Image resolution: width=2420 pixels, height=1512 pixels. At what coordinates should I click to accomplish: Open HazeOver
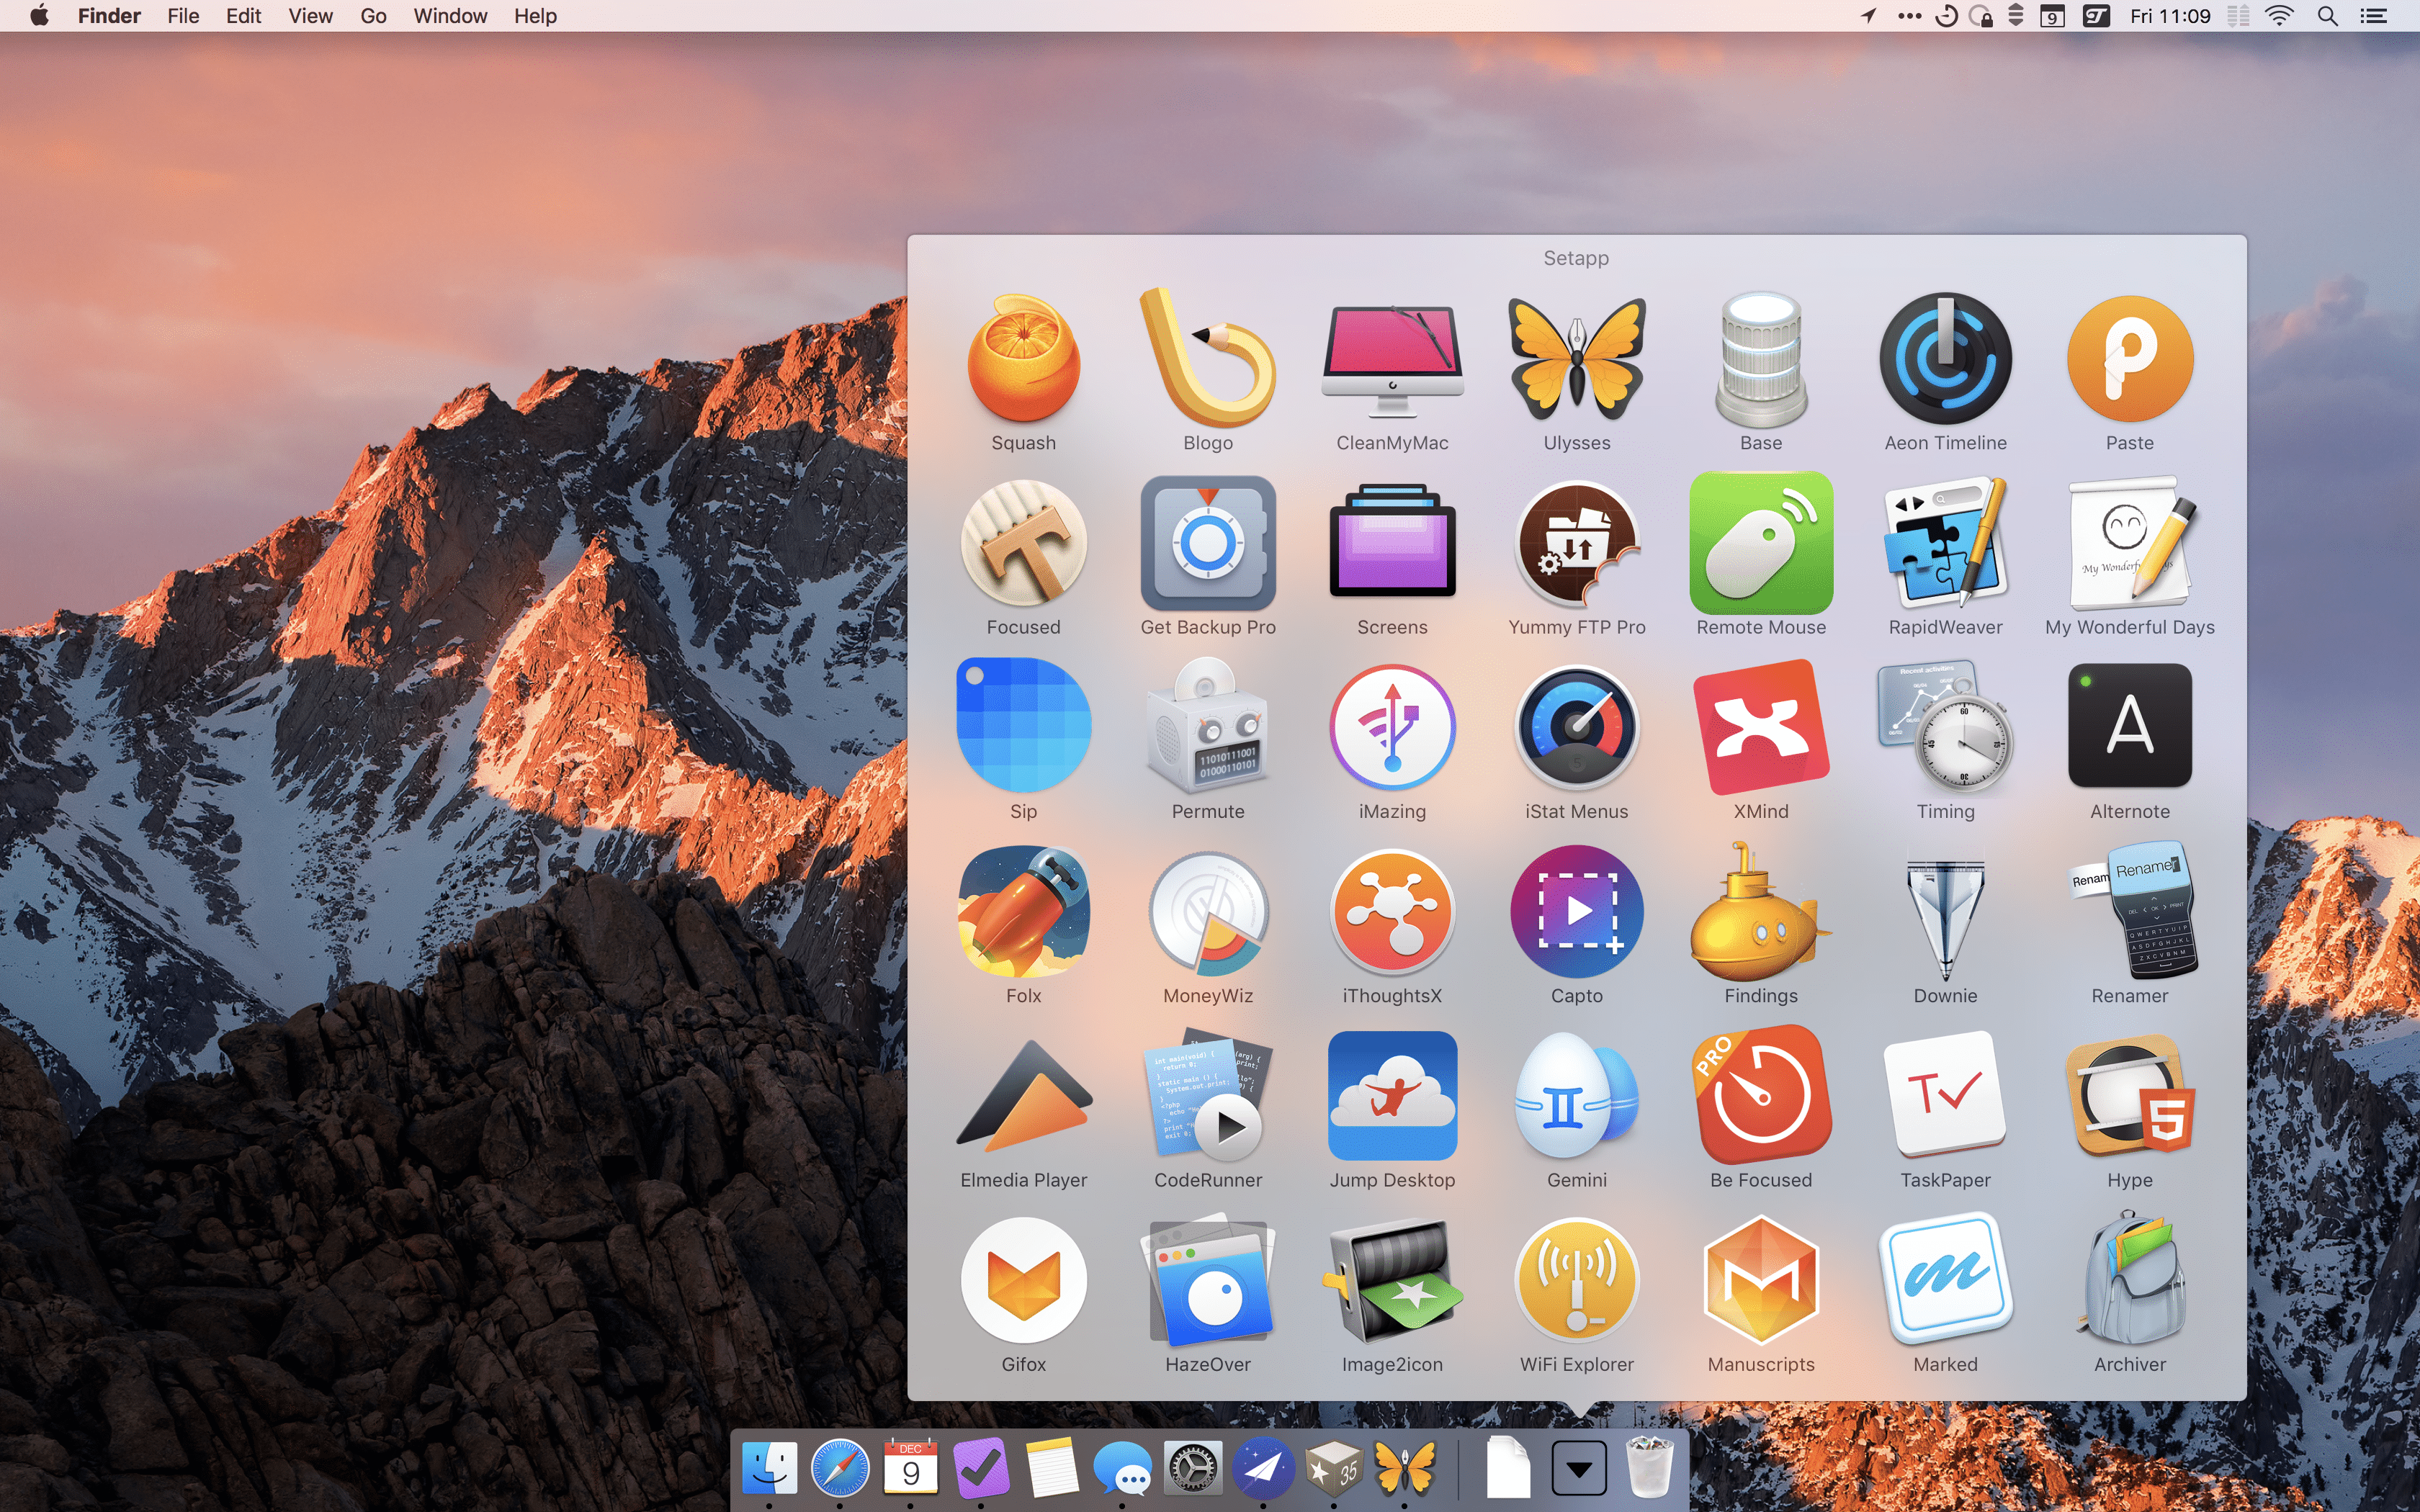click(1207, 1279)
